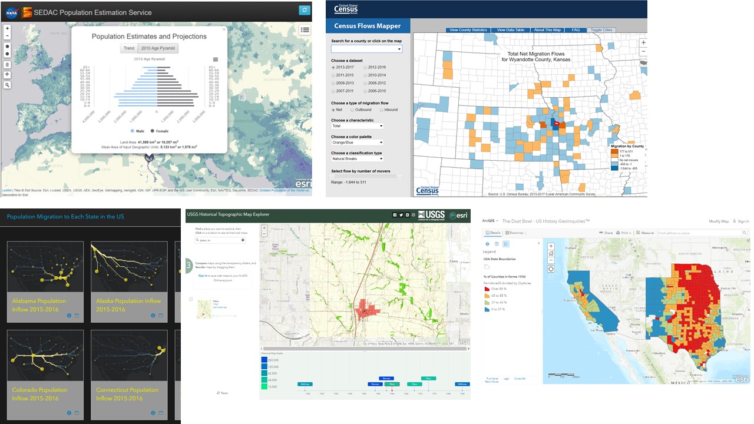Click the 250,000 map scale swatch
Viewport: 754px width, 424px height.
tap(264, 359)
